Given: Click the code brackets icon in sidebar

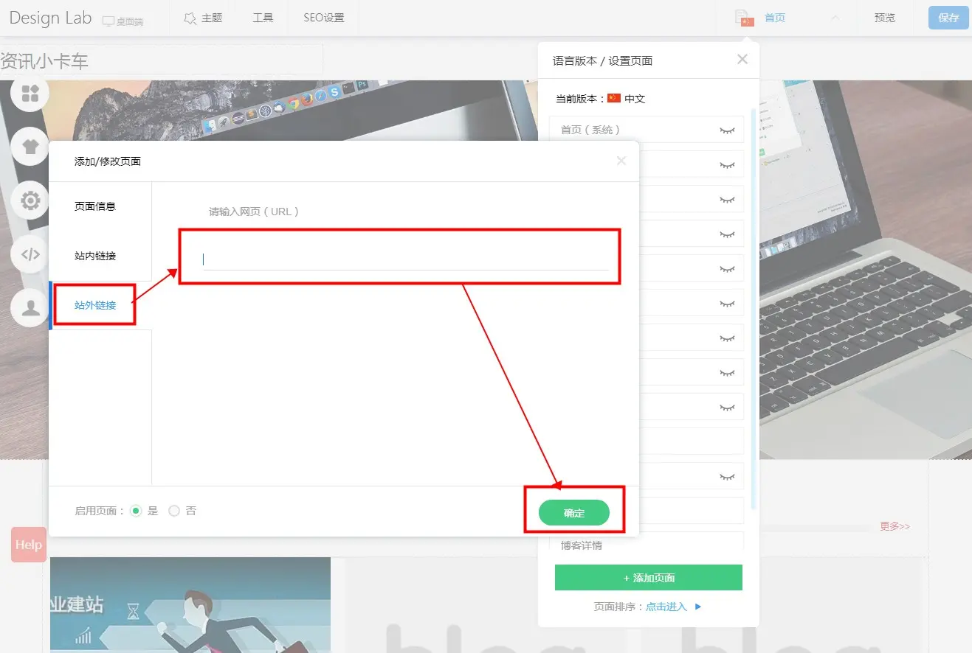Looking at the screenshot, I should [30, 254].
